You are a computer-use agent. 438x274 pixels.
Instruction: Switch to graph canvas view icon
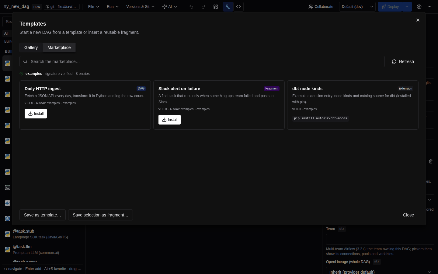228,7
